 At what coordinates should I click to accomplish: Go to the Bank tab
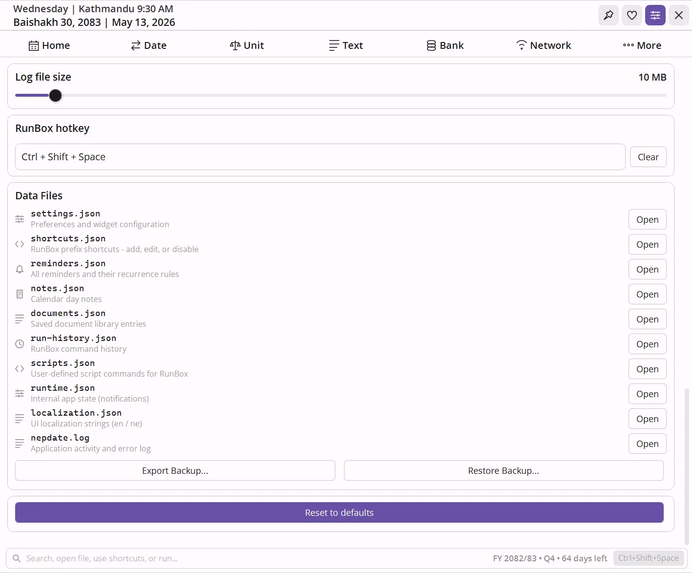445,45
